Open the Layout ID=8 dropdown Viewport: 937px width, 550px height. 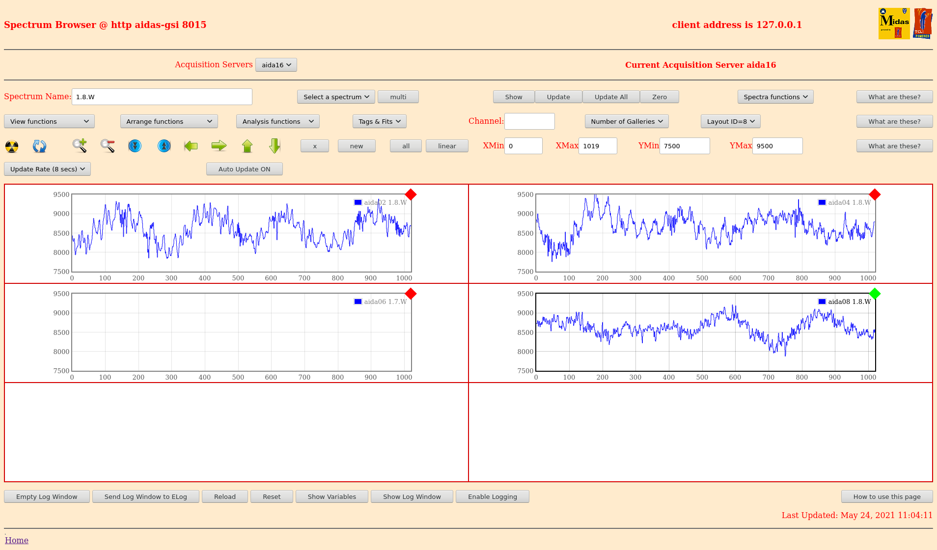tap(730, 121)
